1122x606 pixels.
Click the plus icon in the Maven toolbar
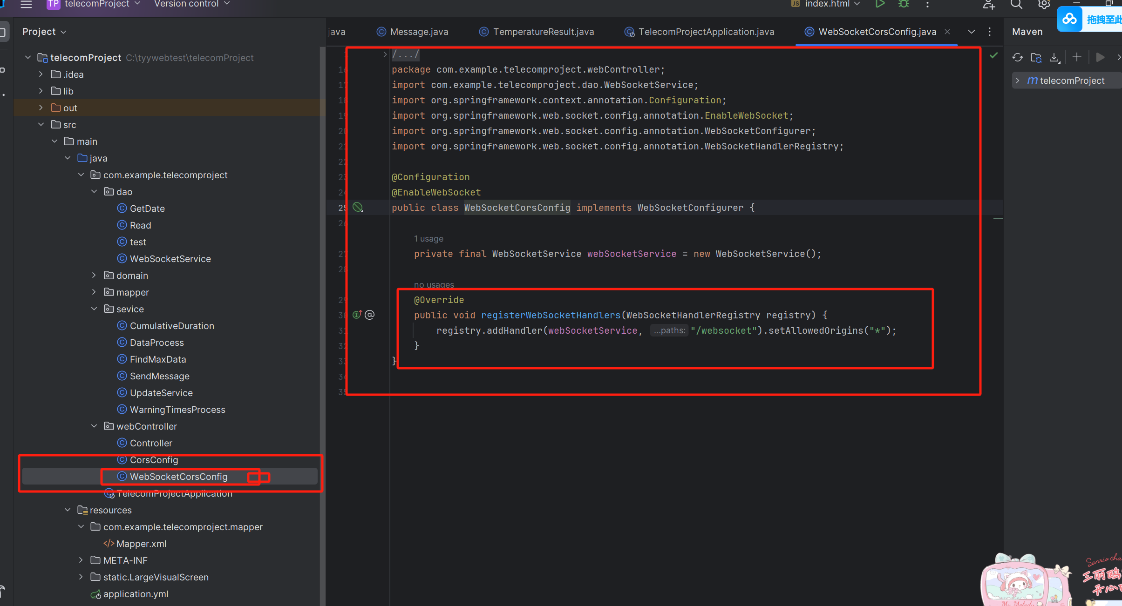tap(1076, 57)
